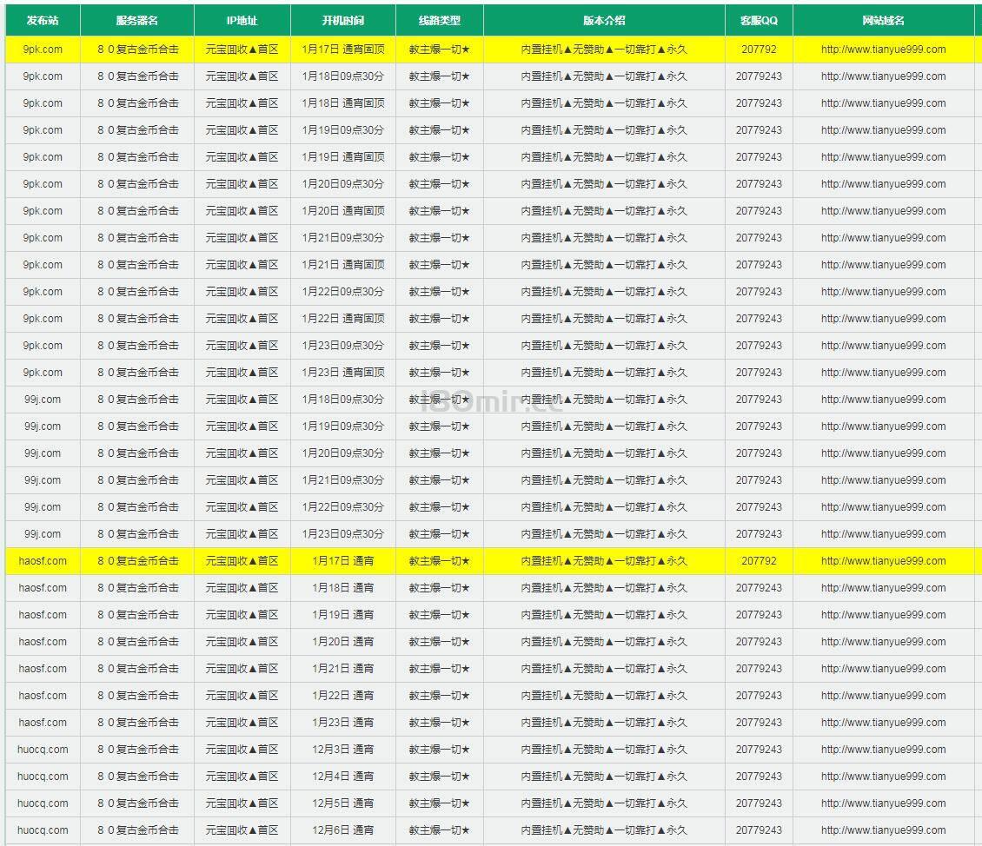Click the IP地址 column header

pyautogui.click(x=242, y=21)
